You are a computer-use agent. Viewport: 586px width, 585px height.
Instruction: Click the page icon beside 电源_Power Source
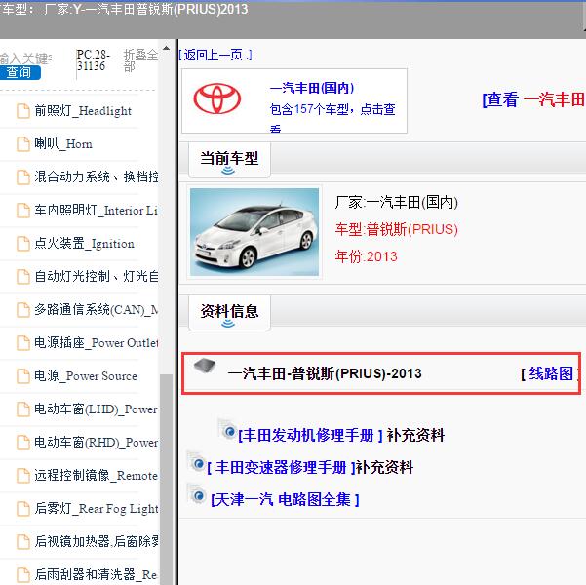23,376
